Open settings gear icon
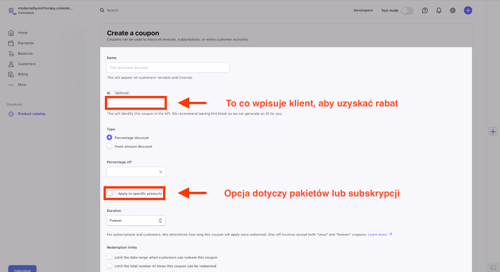This screenshot has height=272, width=500. click(x=452, y=10)
